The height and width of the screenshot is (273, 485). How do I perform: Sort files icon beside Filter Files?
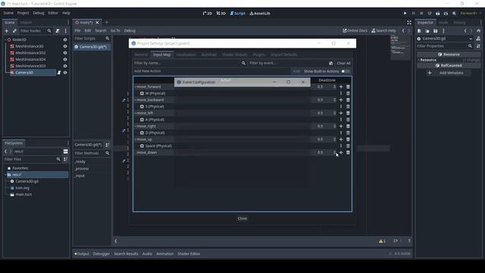pos(66,159)
